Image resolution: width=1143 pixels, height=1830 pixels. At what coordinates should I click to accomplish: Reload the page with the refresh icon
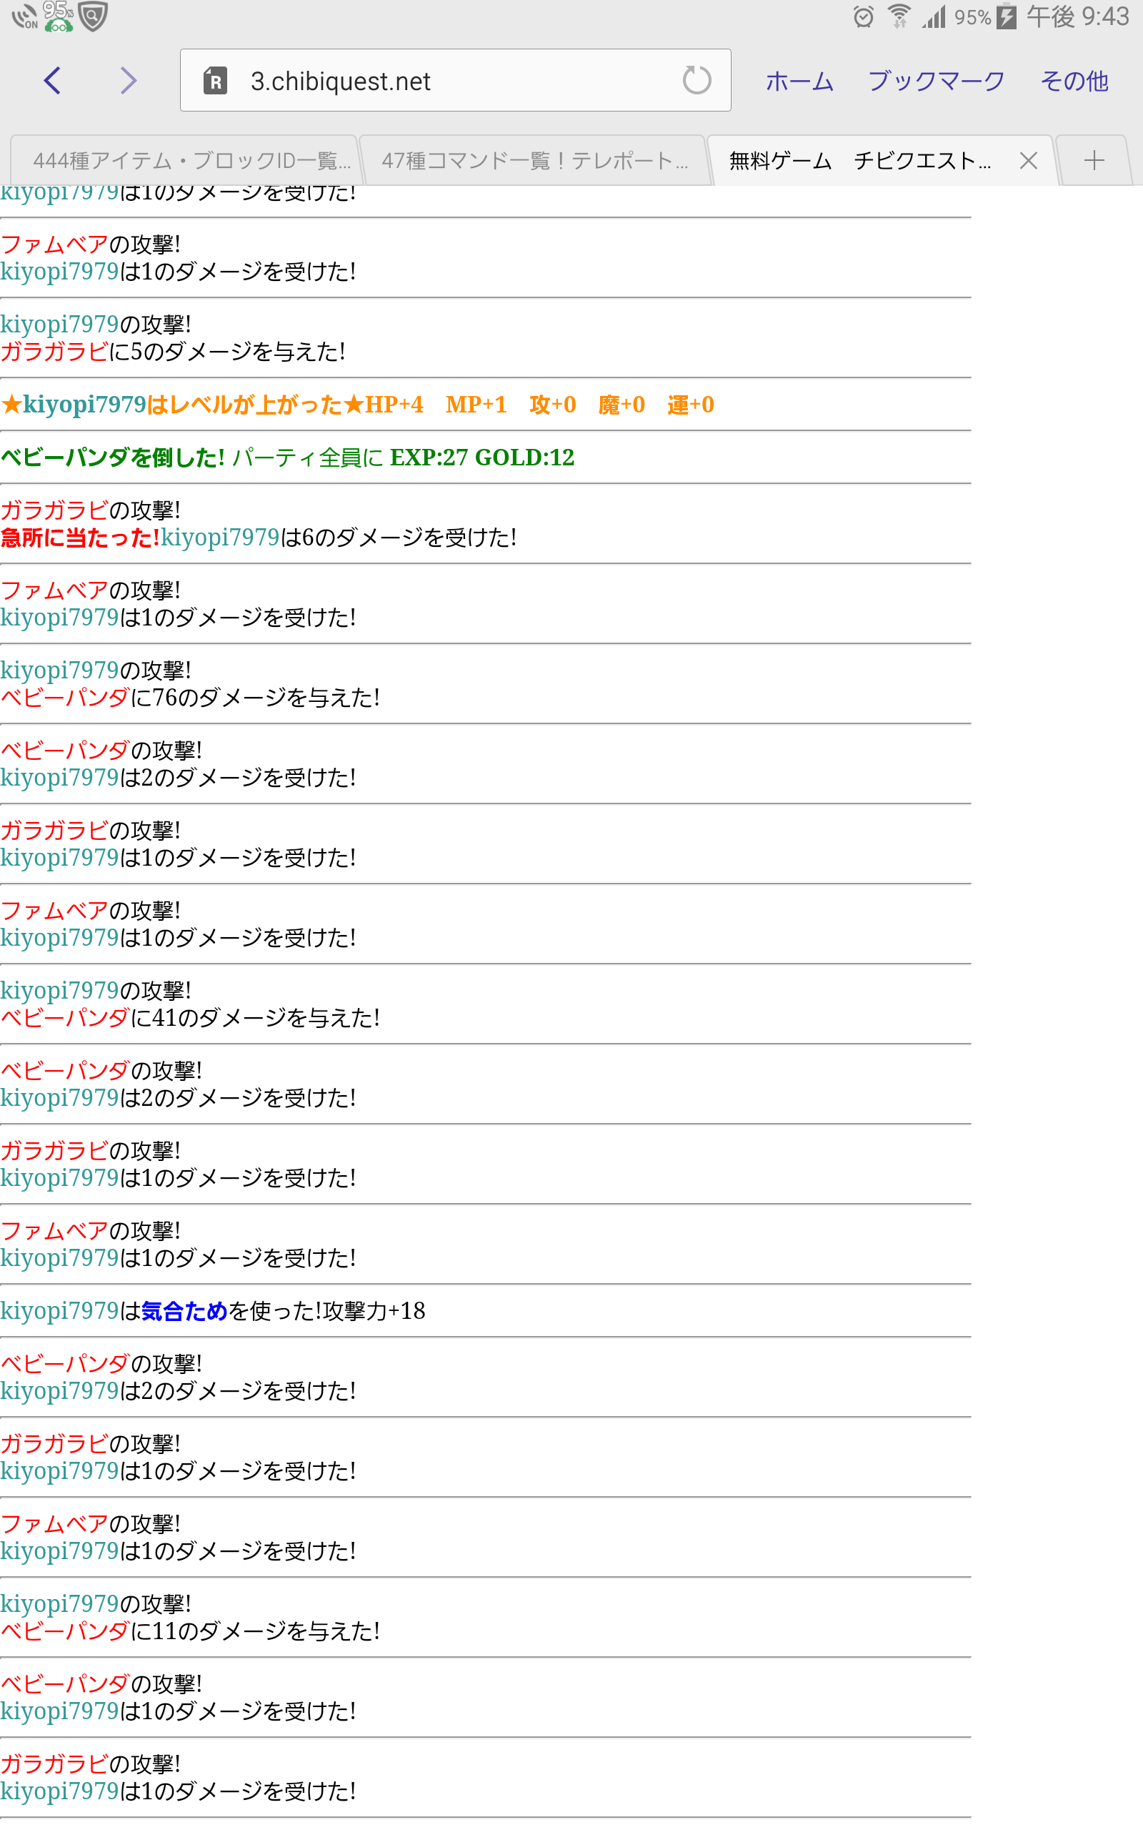[697, 80]
